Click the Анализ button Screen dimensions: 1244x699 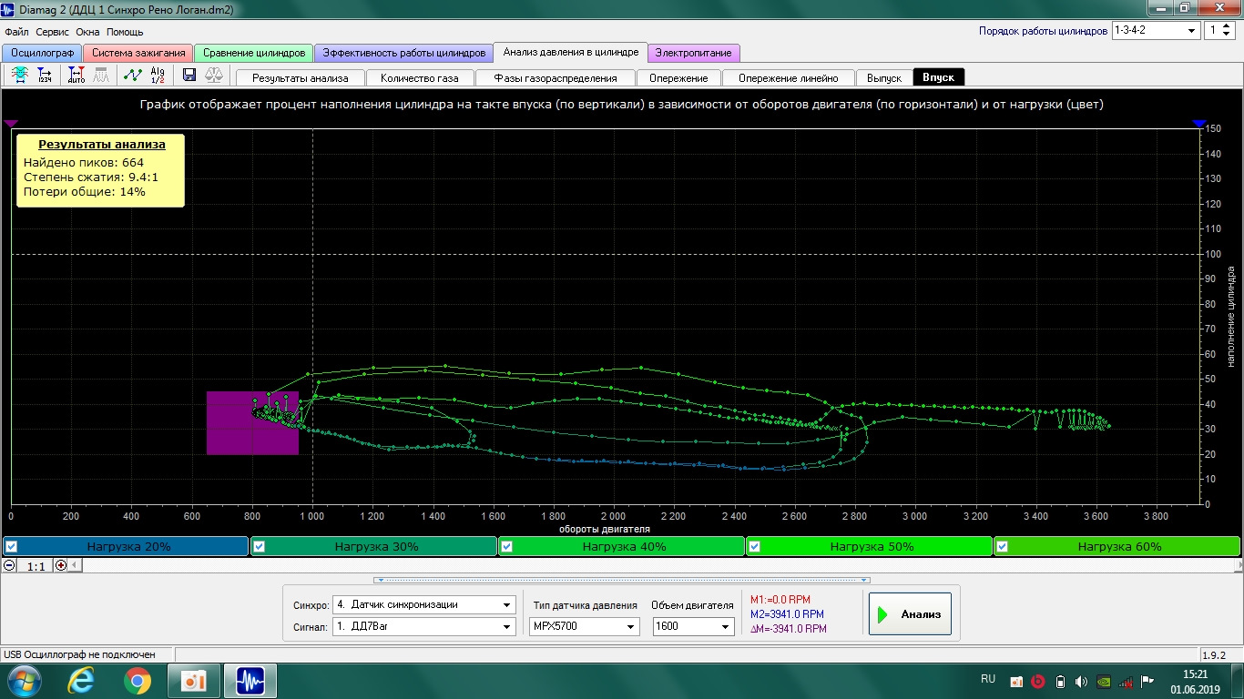910,614
